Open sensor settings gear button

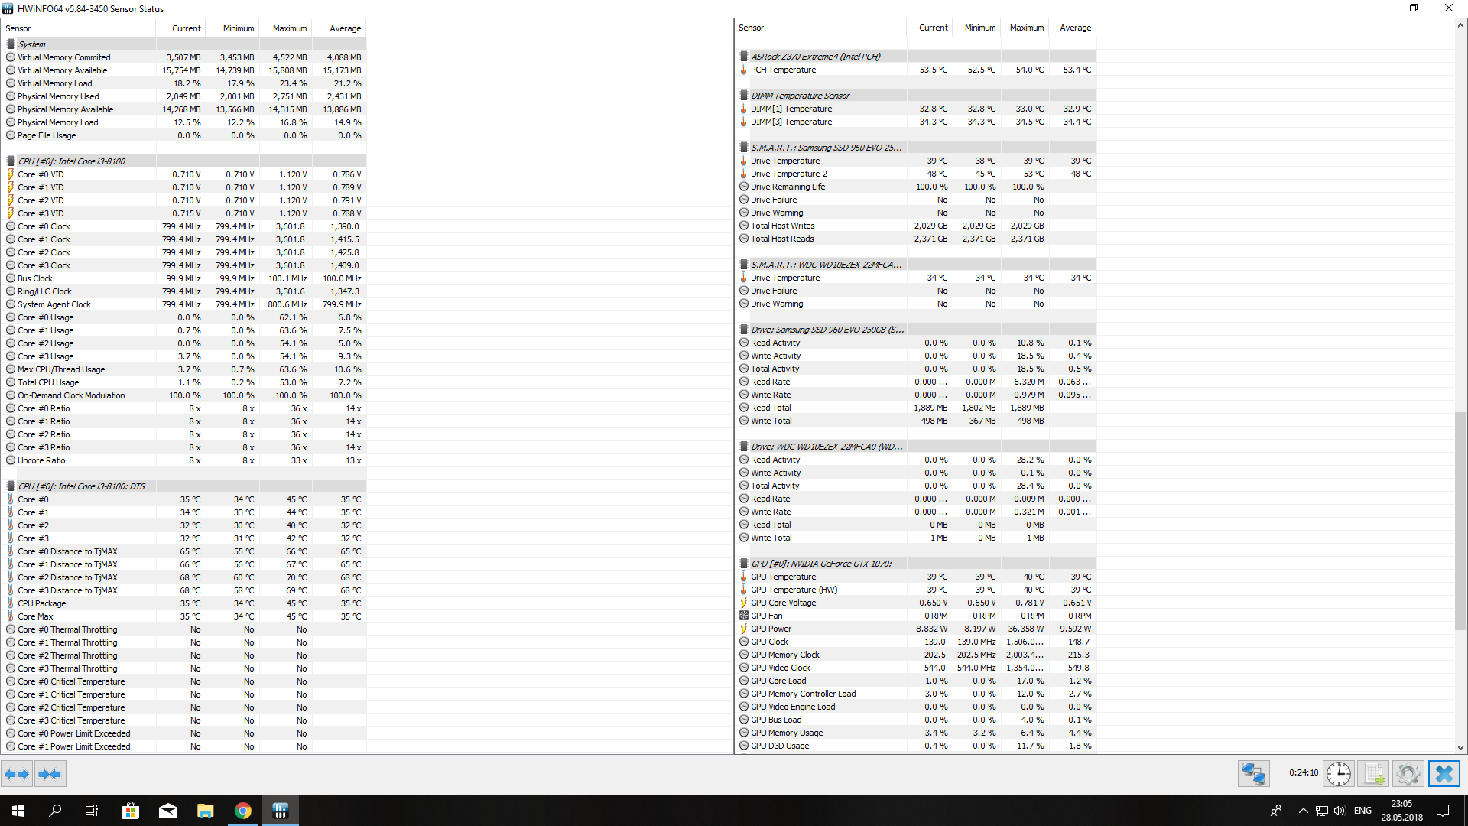pyautogui.click(x=1408, y=774)
